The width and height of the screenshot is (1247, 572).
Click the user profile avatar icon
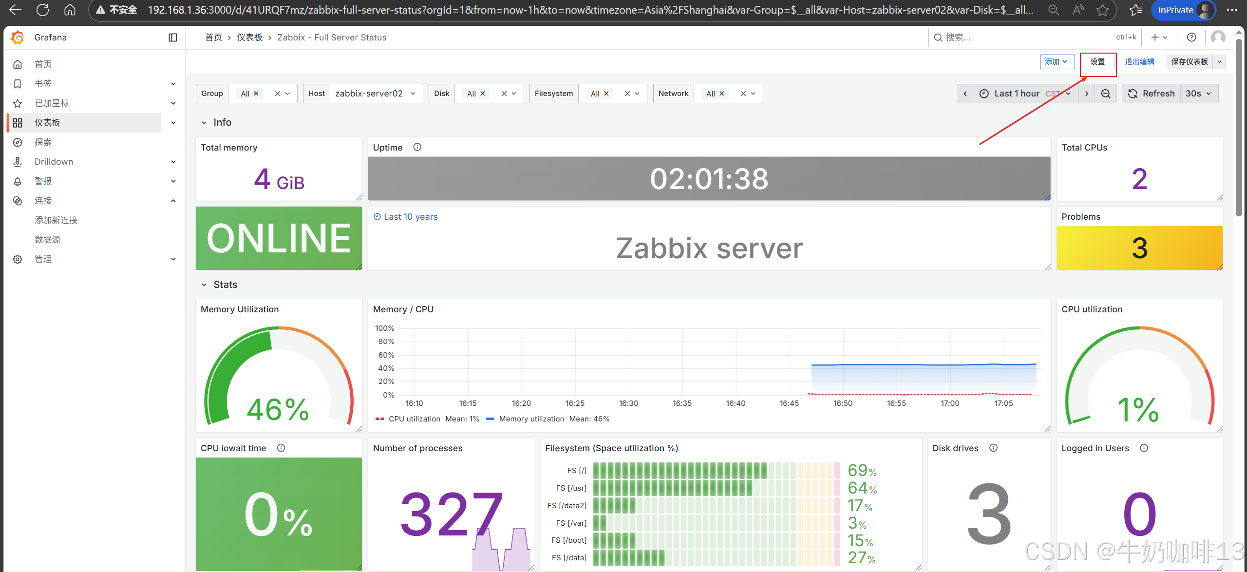pyautogui.click(x=1218, y=37)
